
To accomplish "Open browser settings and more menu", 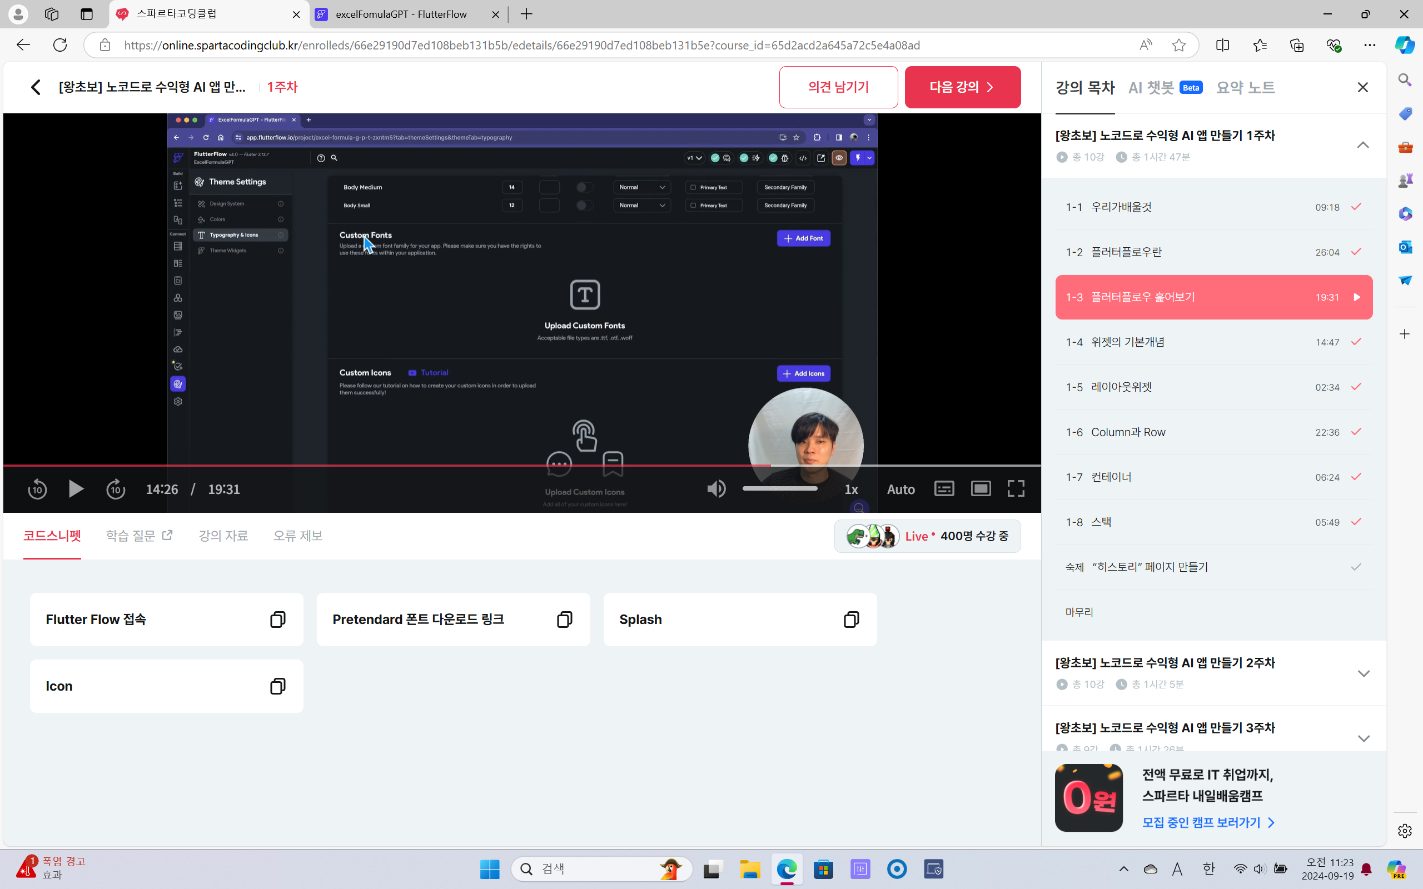I will [x=1370, y=45].
